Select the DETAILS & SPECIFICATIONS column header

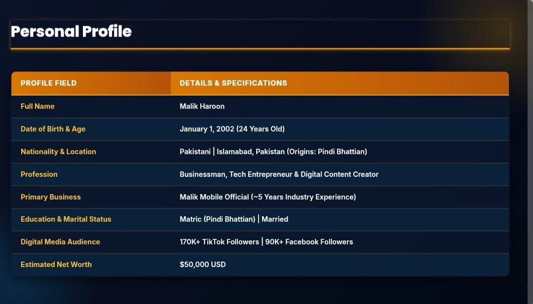[x=233, y=83]
